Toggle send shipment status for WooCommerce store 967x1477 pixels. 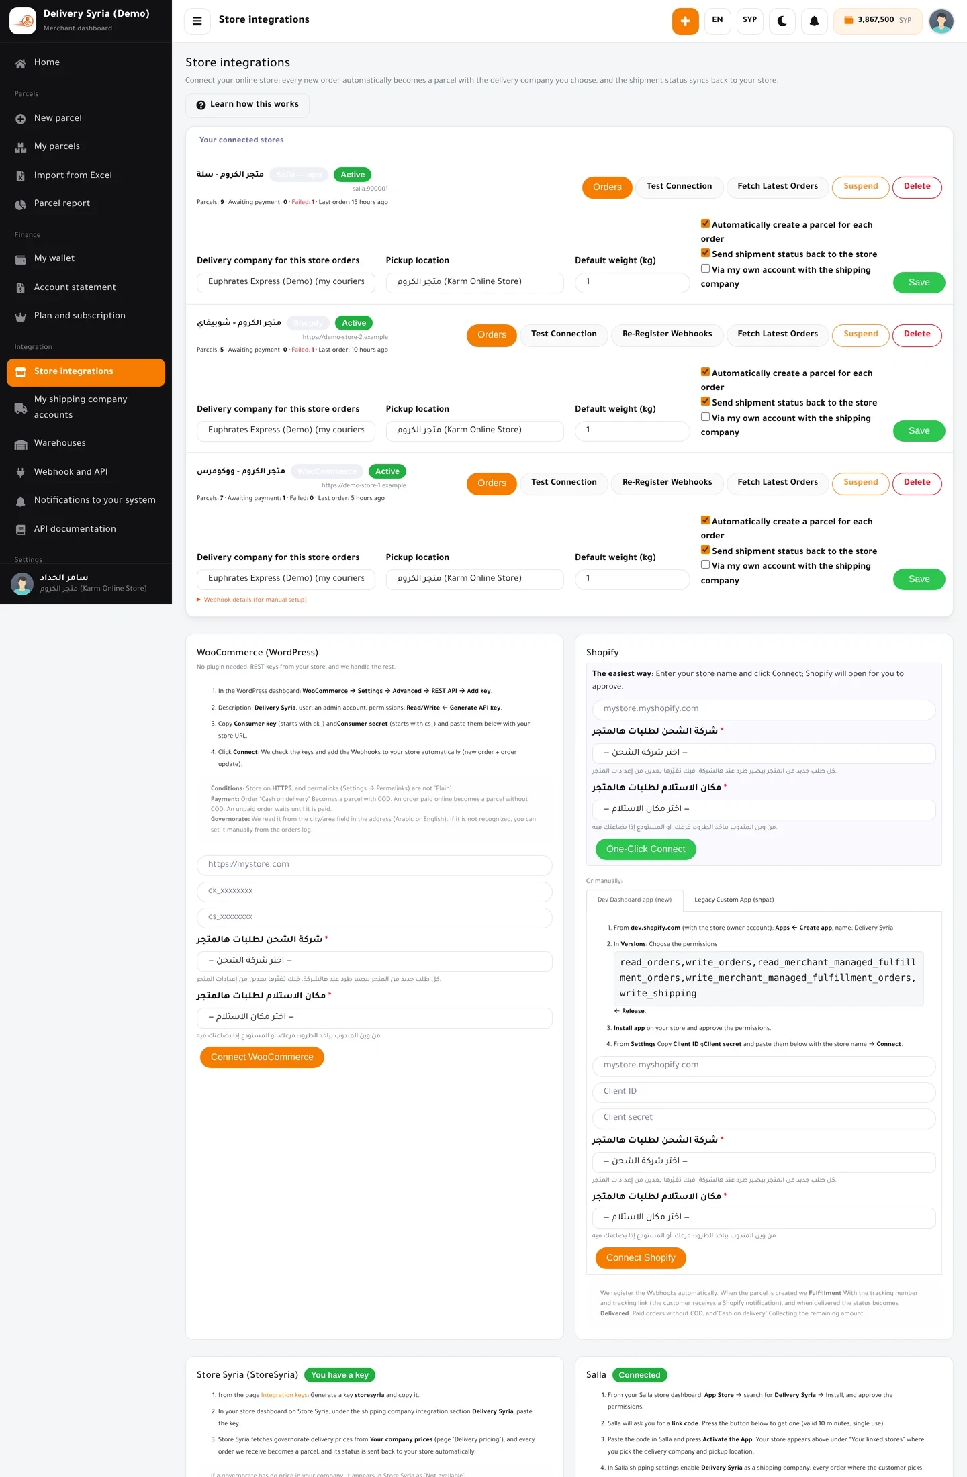coord(705,550)
